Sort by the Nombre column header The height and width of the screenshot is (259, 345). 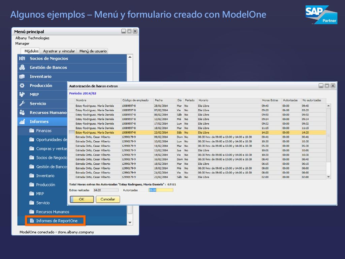click(98, 100)
